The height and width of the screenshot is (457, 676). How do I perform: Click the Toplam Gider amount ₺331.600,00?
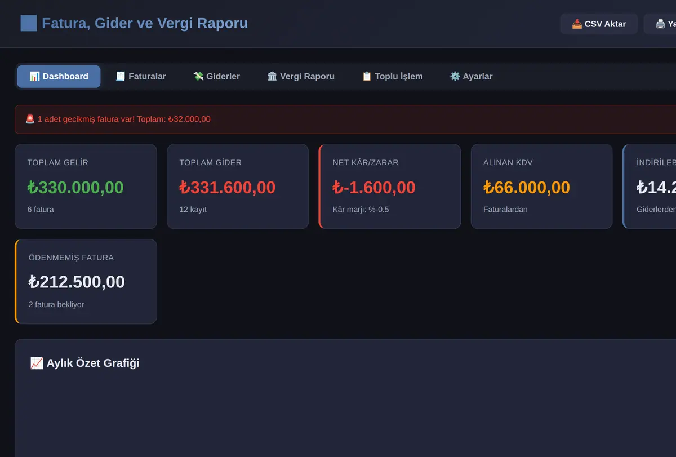tap(228, 188)
